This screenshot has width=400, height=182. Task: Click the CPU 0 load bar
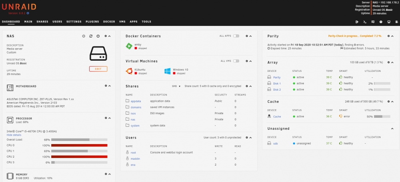coord(79,145)
